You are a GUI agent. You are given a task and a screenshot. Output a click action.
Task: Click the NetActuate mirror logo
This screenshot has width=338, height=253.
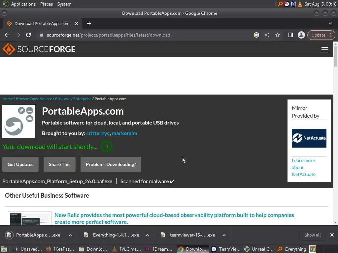pos(309,138)
